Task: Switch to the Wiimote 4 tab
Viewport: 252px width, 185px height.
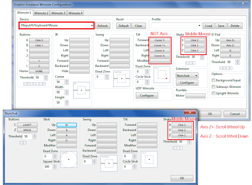Action: coord(75,13)
